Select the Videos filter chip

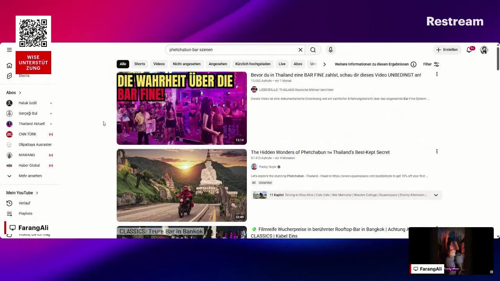[159, 64]
